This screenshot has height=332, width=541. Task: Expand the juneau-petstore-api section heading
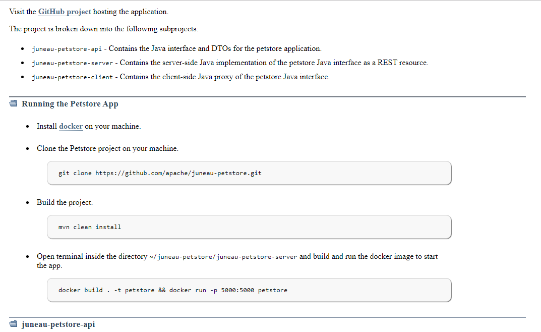pyautogui.click(x=58, y=324)
